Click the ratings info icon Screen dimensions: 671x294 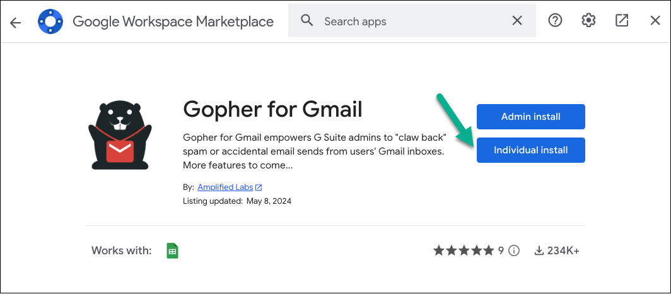(x=514, y=250)
